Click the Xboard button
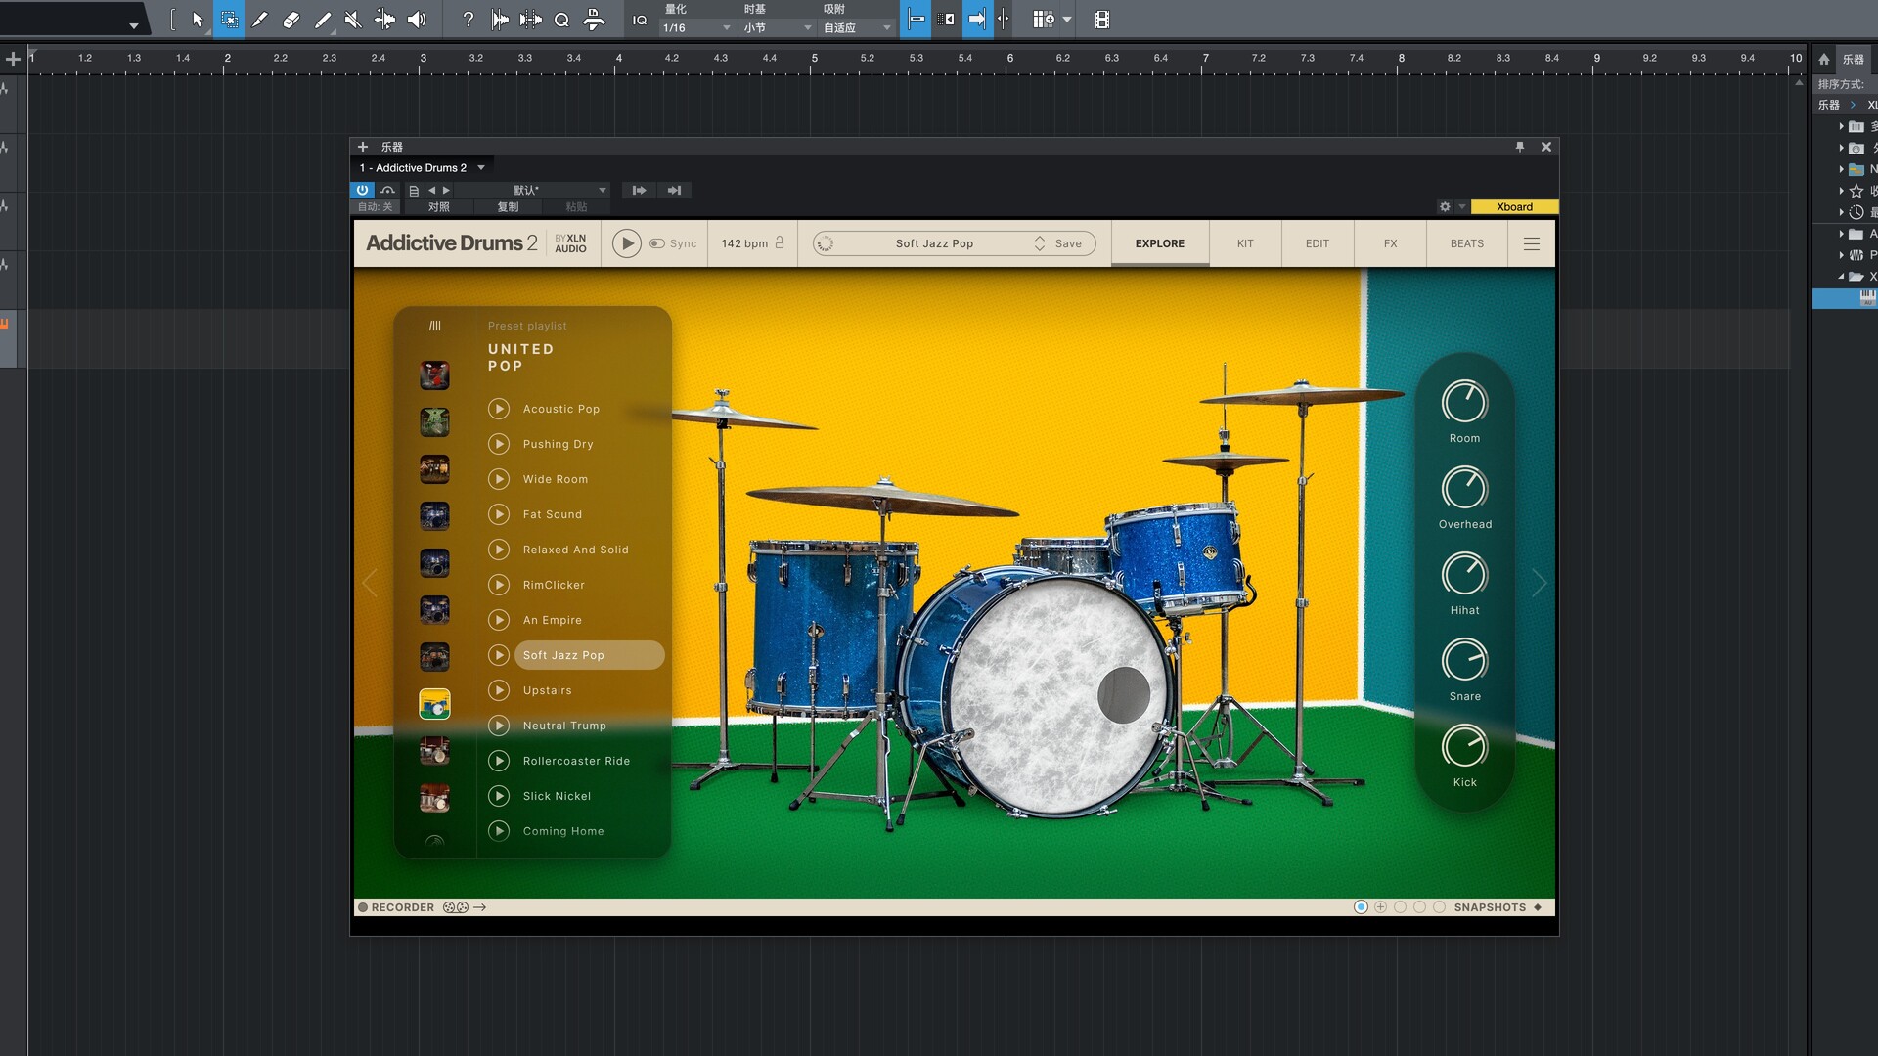Image resolution: width=1878 pixels, height=1056 pixels. pos(1513,206)
